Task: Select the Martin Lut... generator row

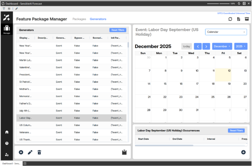Action: coord(71,60)
